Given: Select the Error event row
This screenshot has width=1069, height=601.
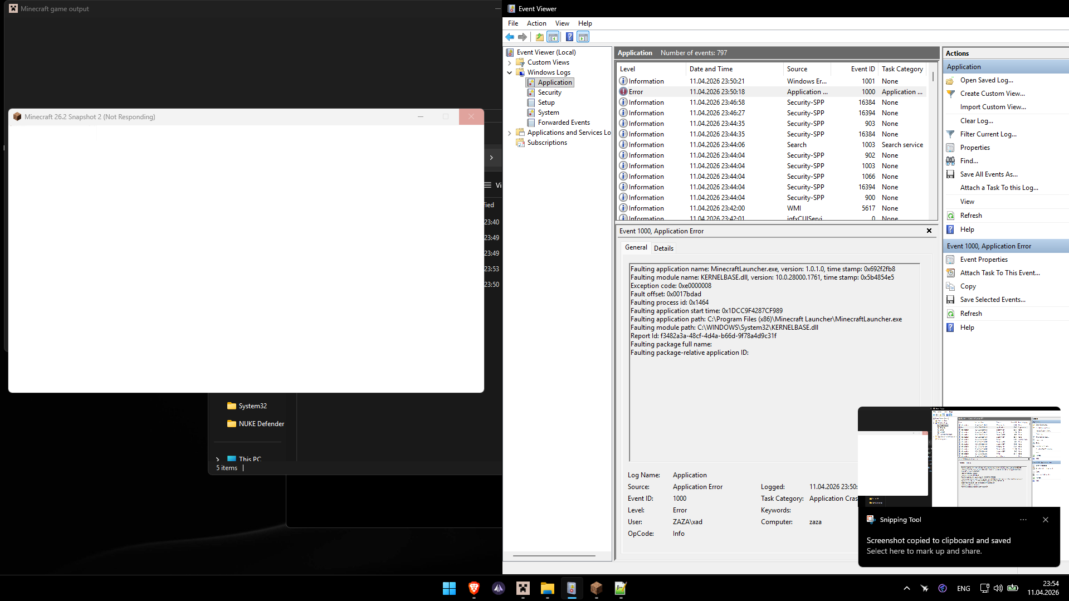Looking at the screenshot, I should [x=717, y=92].
